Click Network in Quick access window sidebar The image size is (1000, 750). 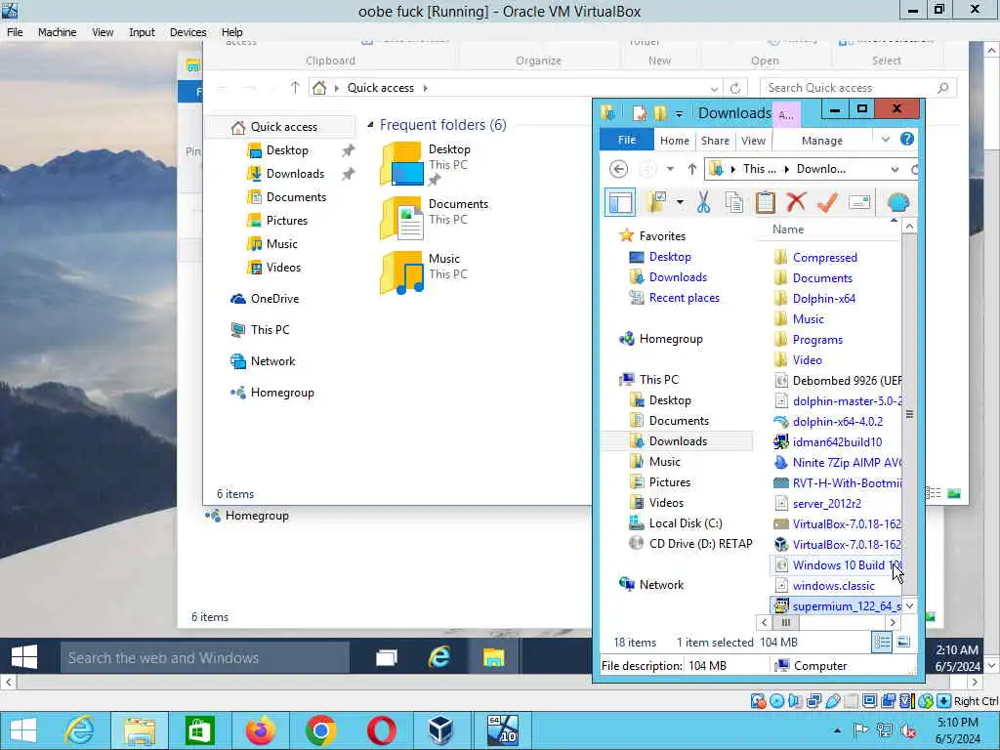click(272, 361)
